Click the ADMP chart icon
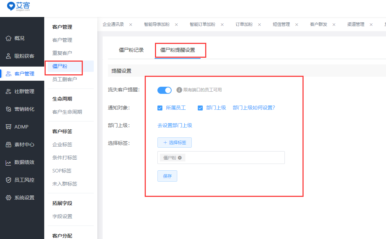Screen dimensions: 386x239 pos(8,127)
